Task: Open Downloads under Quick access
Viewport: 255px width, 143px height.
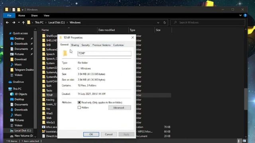Action: click(21, 44)
